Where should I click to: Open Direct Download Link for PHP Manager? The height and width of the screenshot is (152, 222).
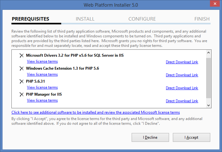pyautogui.click(x=182, y=101)
